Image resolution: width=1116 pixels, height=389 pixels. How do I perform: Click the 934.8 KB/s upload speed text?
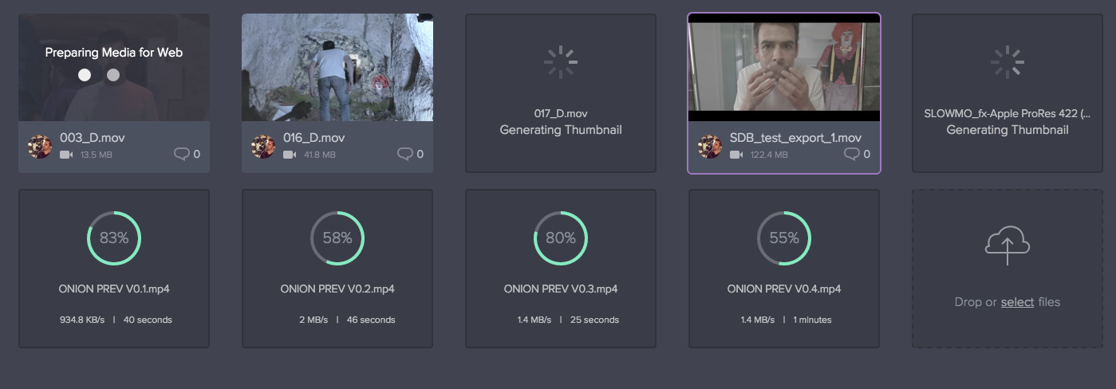82,320
